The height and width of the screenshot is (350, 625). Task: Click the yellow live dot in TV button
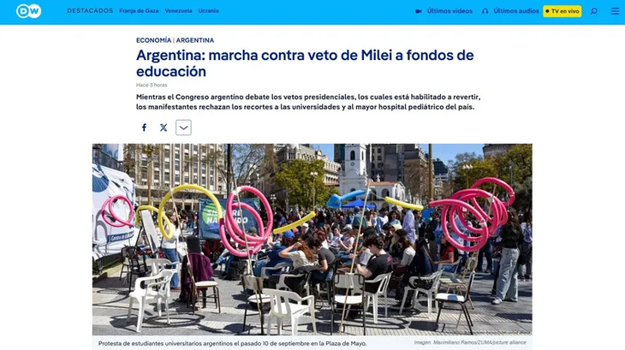547,11
